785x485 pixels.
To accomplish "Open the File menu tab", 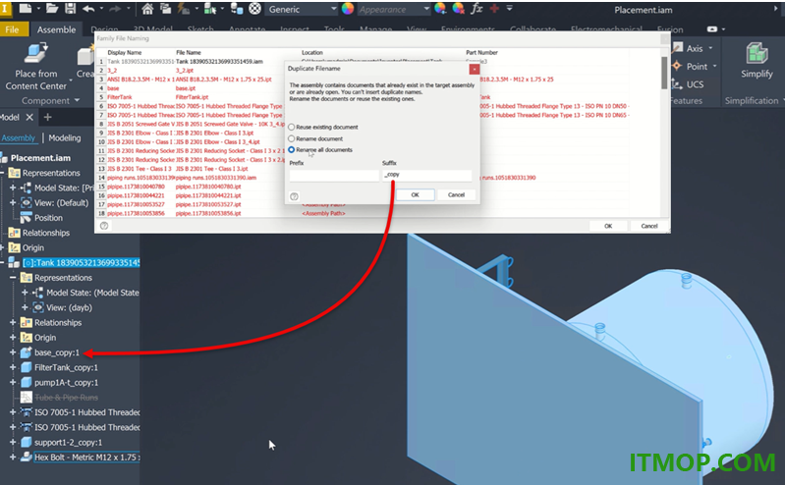I will point(12,29).
